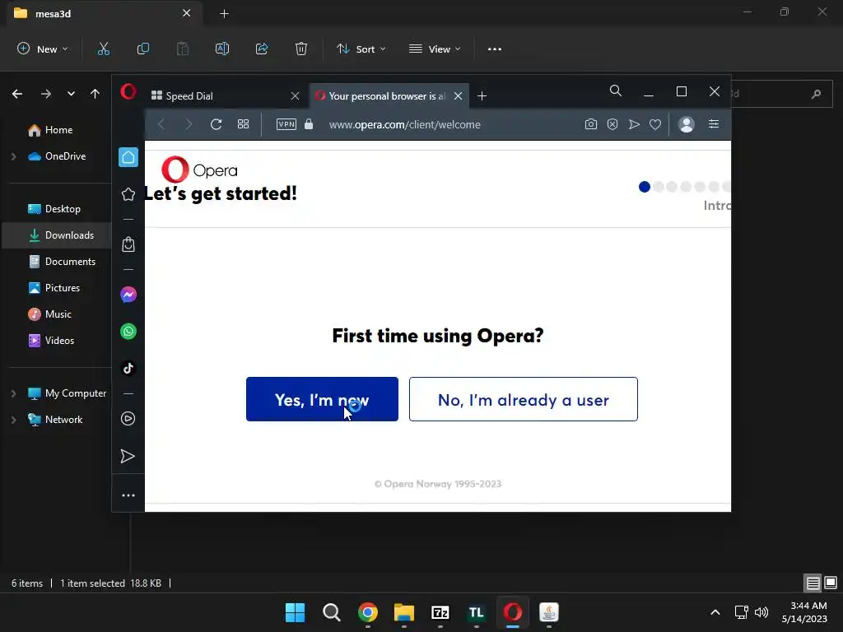Open Music folder in sidebar
The image size is (843, 632).
coord(57,314)
